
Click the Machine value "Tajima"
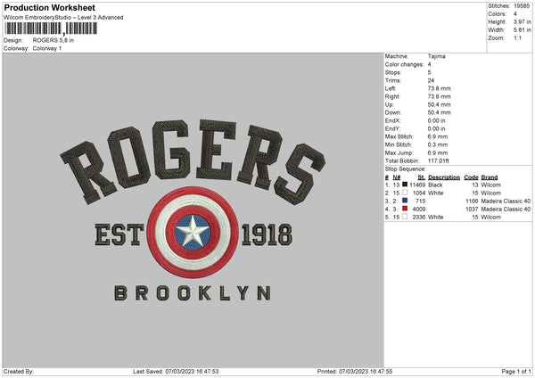click(x=436, y=56)
